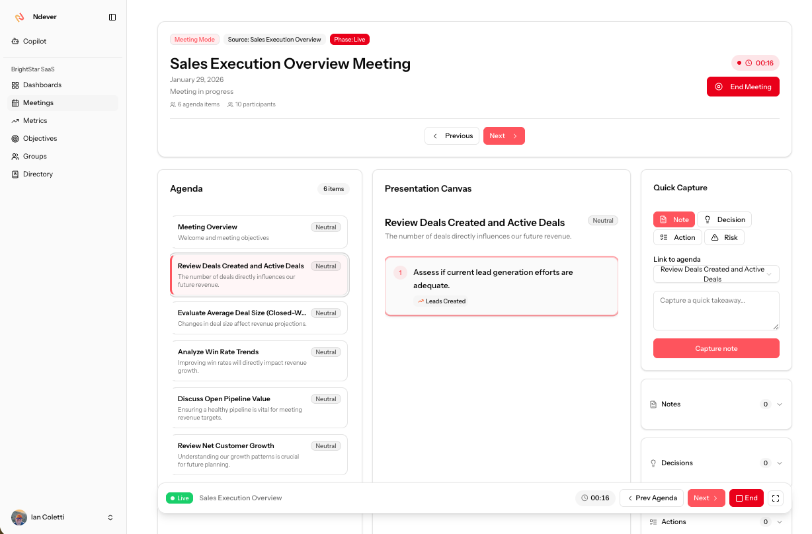Click the recording timer badge at top
812x534 pixels.
(x=755, y=63)
